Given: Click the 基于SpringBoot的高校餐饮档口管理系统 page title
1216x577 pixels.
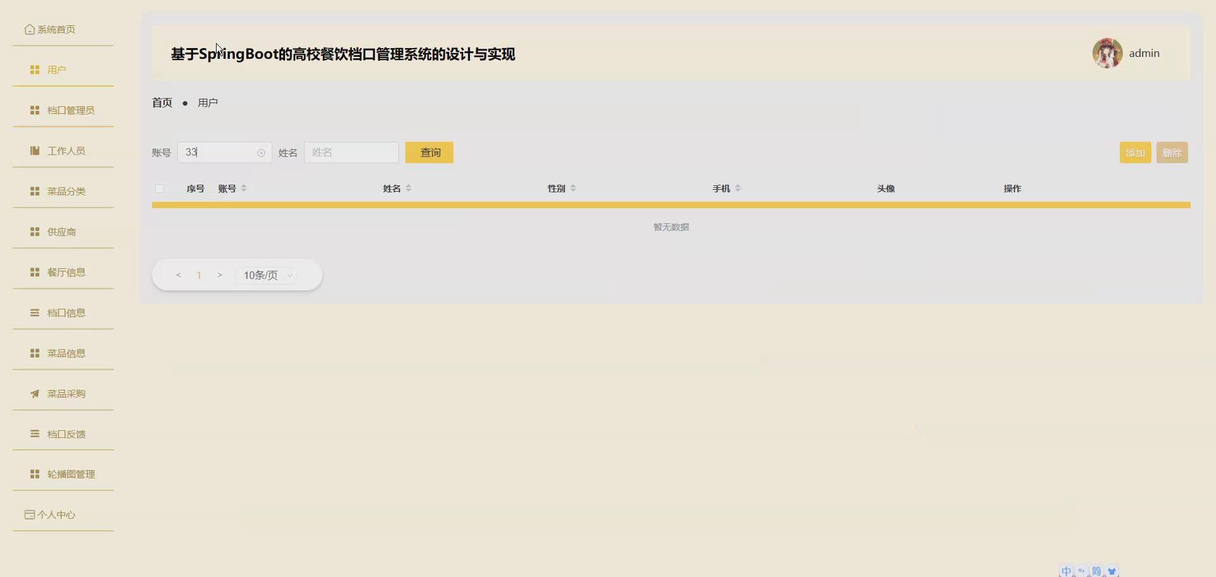Looking at the screenshot, I should [x=343, y=54].
